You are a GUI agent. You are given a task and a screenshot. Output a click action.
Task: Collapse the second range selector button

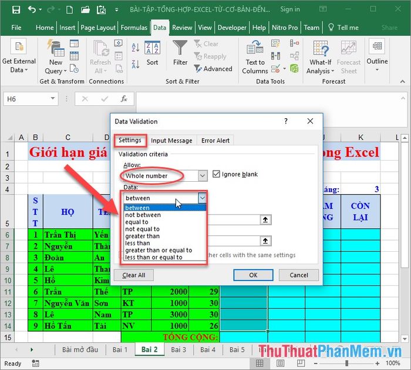tap(265, 241)
